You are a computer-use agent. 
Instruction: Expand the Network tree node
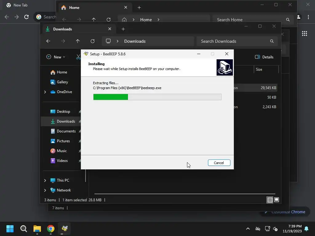coord(45,190)
